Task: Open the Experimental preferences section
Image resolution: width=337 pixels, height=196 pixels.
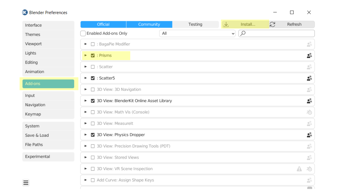Action: pyautogui.click(x=48, y=157)
